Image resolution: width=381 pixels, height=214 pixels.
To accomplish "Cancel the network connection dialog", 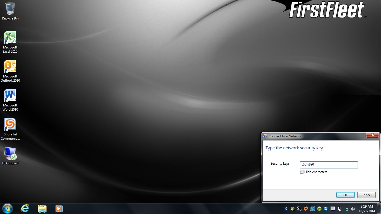I will click(366, 195).
